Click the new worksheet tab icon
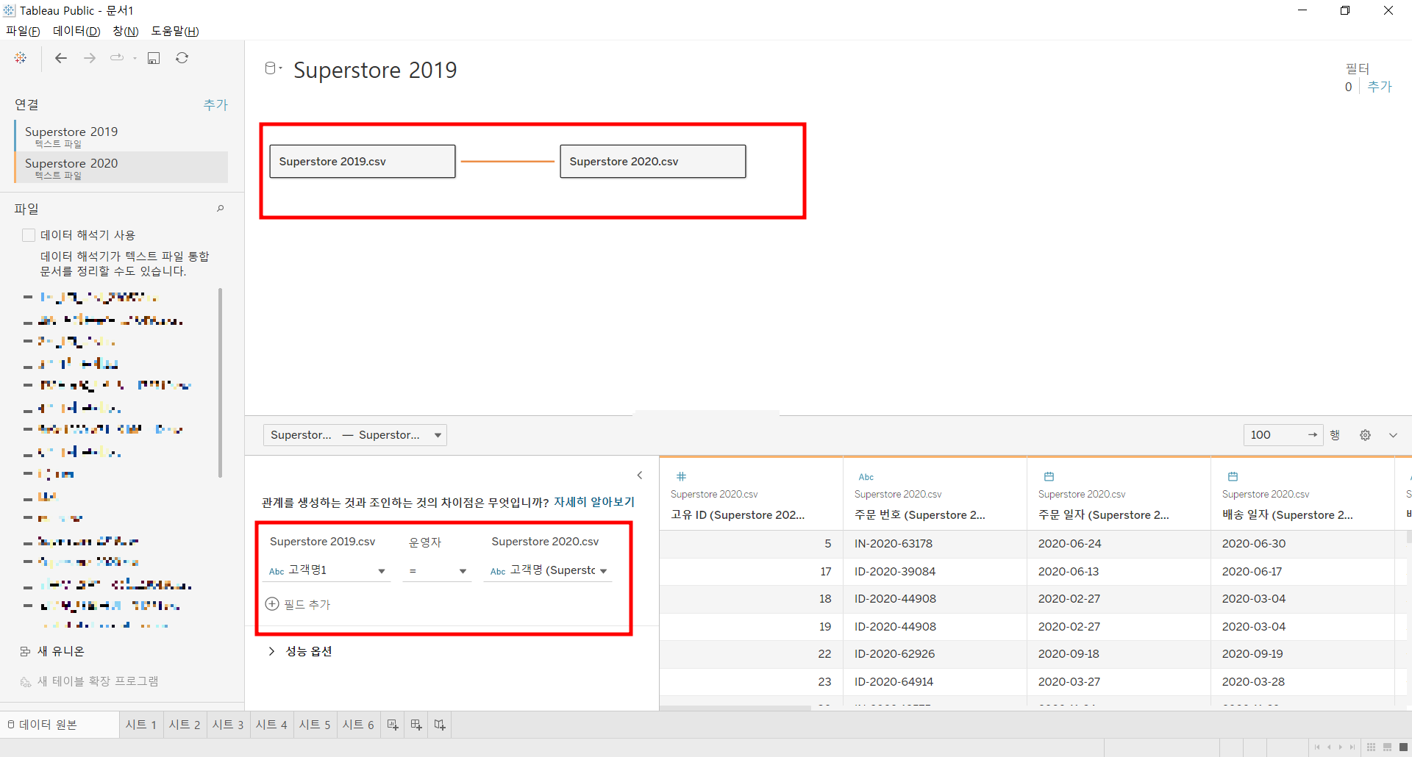This screenshot has height=757, width=1412. pos(393,725)
